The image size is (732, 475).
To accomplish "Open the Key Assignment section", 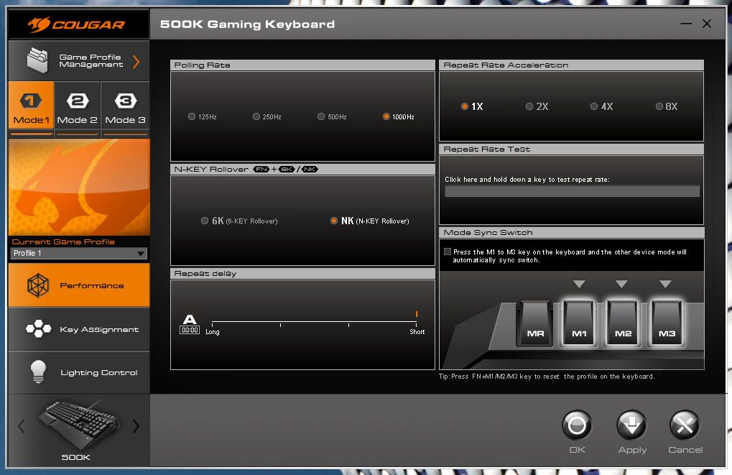I will click(79, 329).
